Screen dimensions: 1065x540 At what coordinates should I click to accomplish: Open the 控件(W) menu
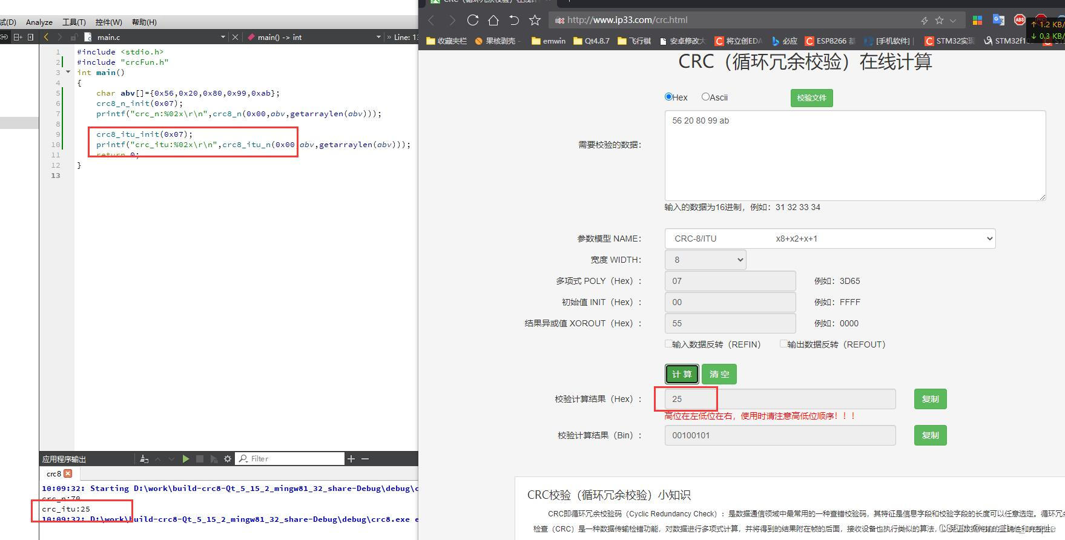click(108, 22)
